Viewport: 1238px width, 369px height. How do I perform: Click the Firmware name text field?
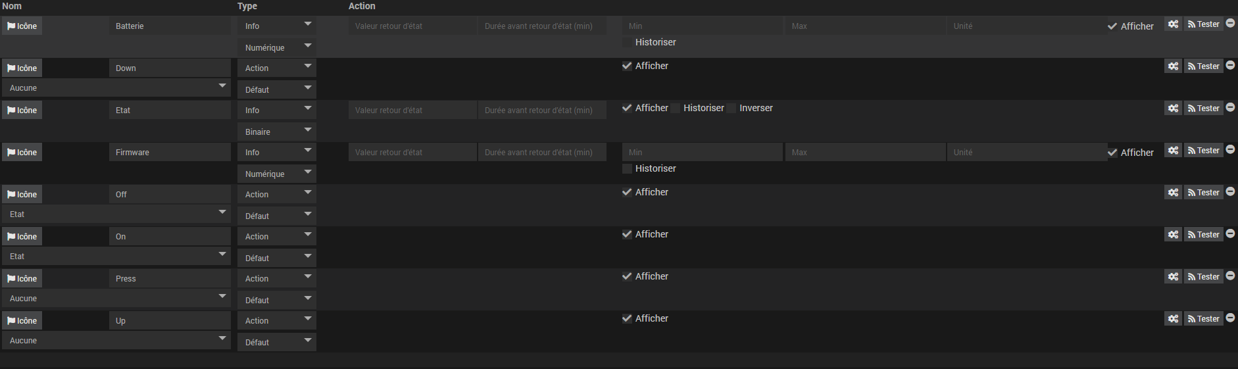170,153
